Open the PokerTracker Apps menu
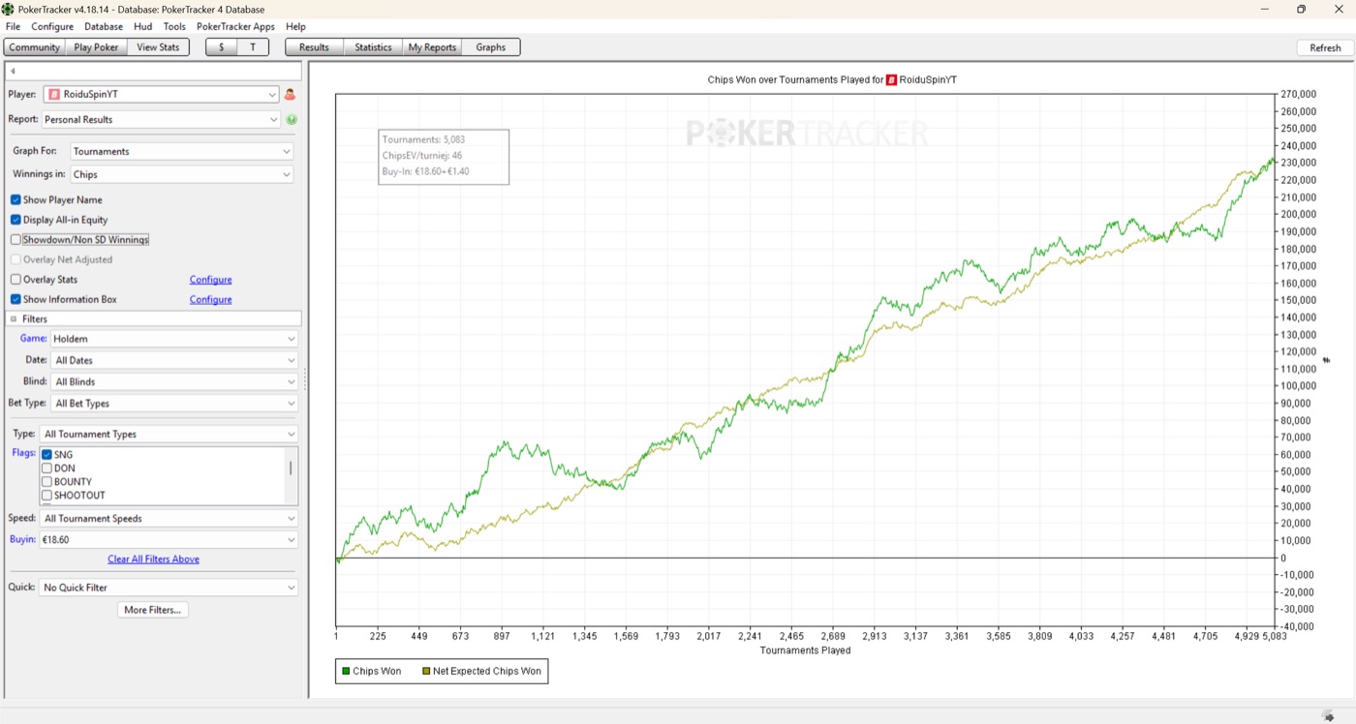Viewport: 1356px width, 724px height. tap(235, 26)
